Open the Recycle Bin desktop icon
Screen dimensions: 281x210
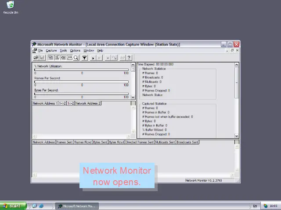[11, 7]
